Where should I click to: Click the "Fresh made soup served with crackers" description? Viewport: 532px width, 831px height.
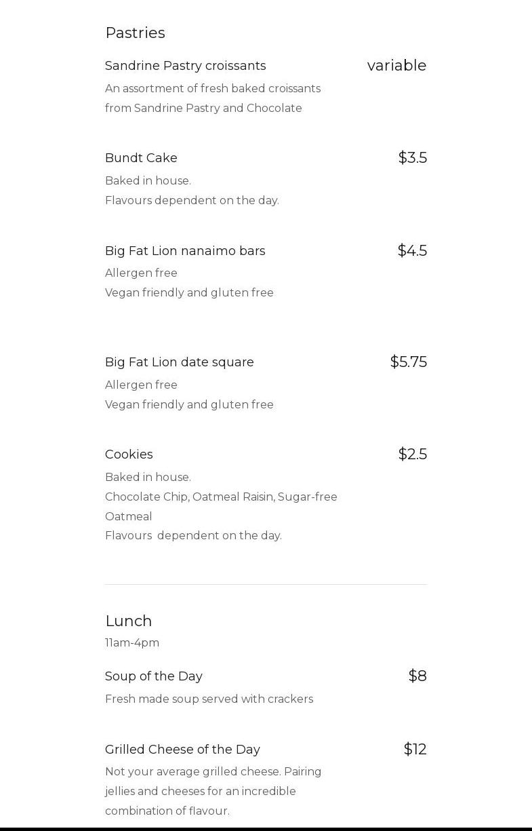(x=209, y=699)
